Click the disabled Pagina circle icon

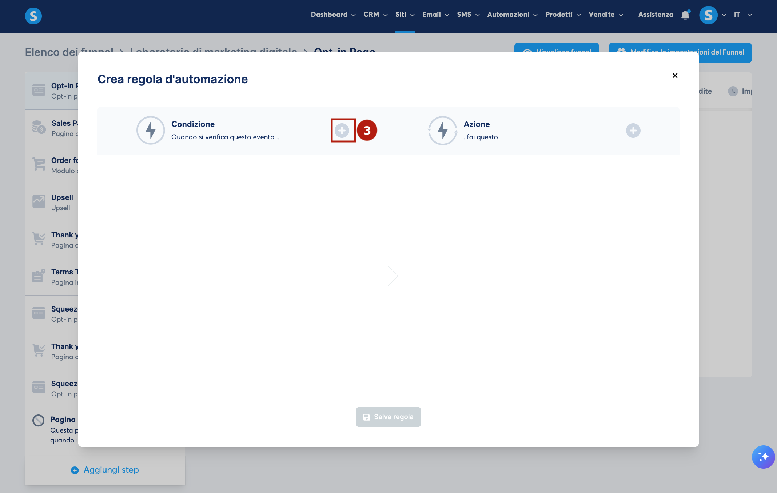39,421
